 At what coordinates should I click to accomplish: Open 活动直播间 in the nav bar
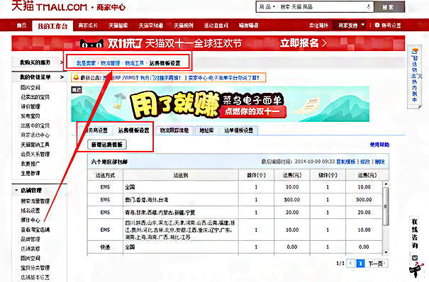[216, 26]
